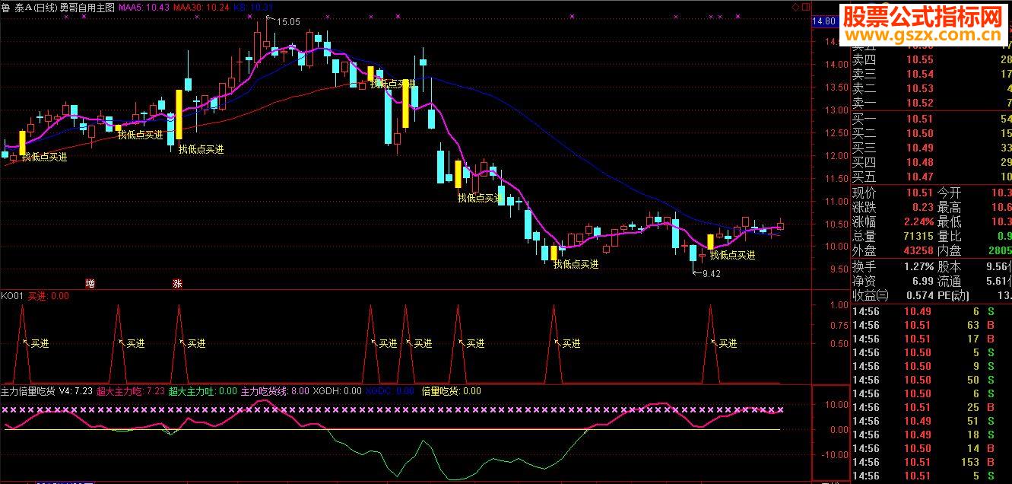1012x484 pixels.
Task: Select the 卖一 10.52 order row
Action: point(931,103)
